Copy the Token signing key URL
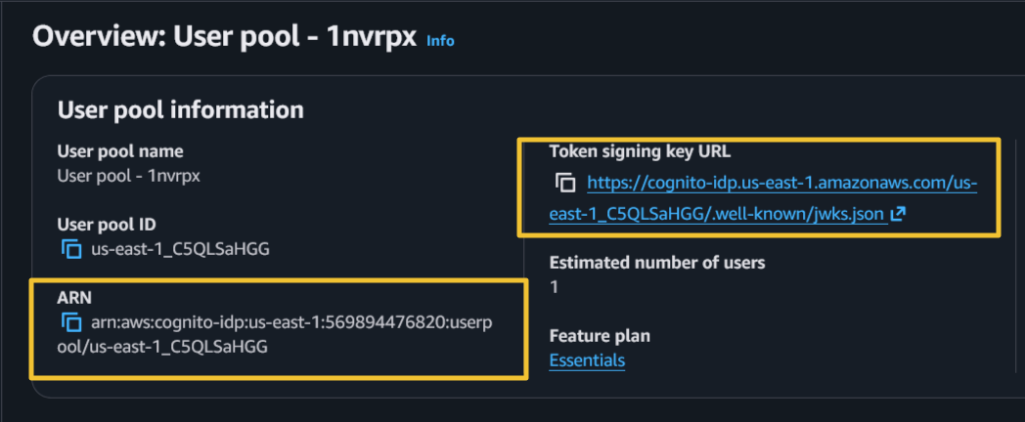This screenshot has width=1025, height=422. tap(565, 183)
